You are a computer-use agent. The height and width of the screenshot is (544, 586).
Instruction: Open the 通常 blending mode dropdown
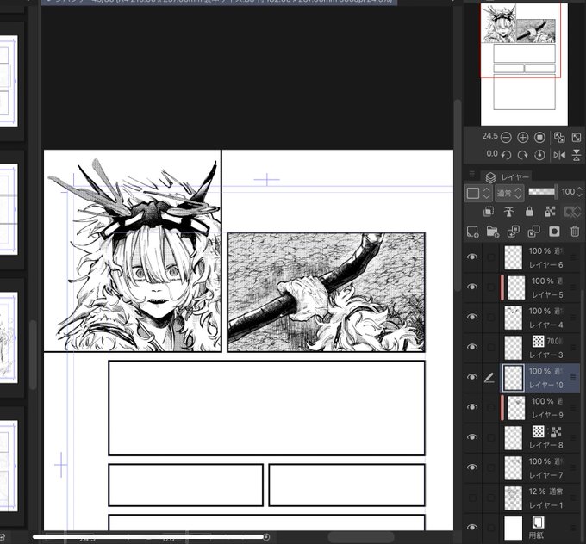tap(509, 193)
